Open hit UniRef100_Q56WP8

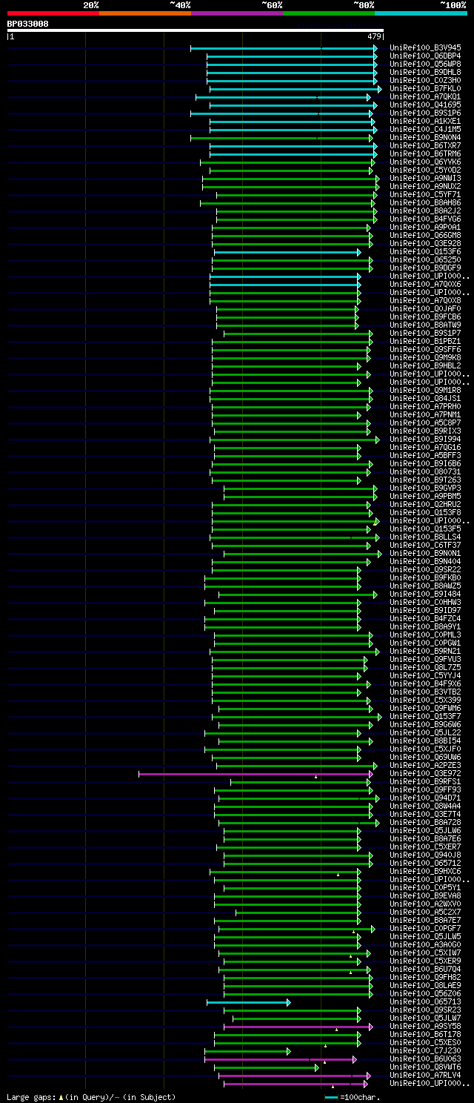(425, 64)
